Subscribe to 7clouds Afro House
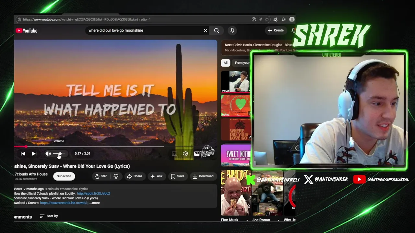The height and width of the screenshot is (233, 415). click(64, 176)
